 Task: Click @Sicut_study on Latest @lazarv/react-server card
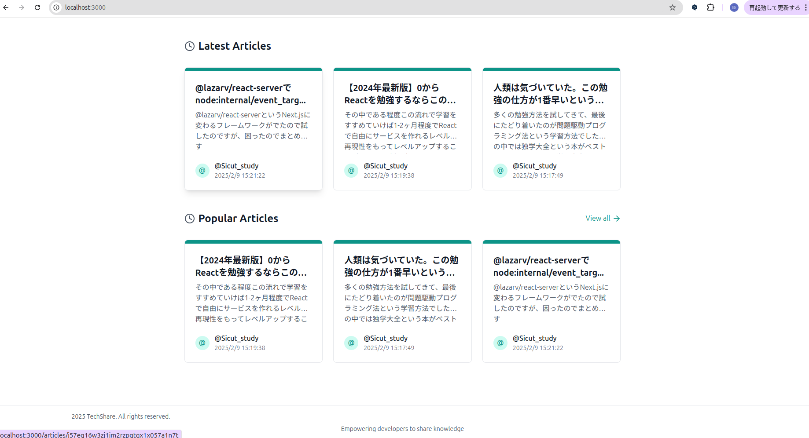[236, 166]
